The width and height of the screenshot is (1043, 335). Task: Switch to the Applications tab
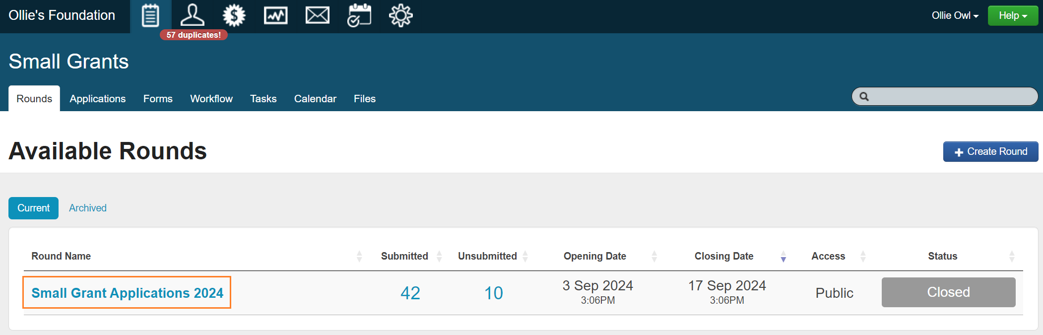(x=97, y=99)
